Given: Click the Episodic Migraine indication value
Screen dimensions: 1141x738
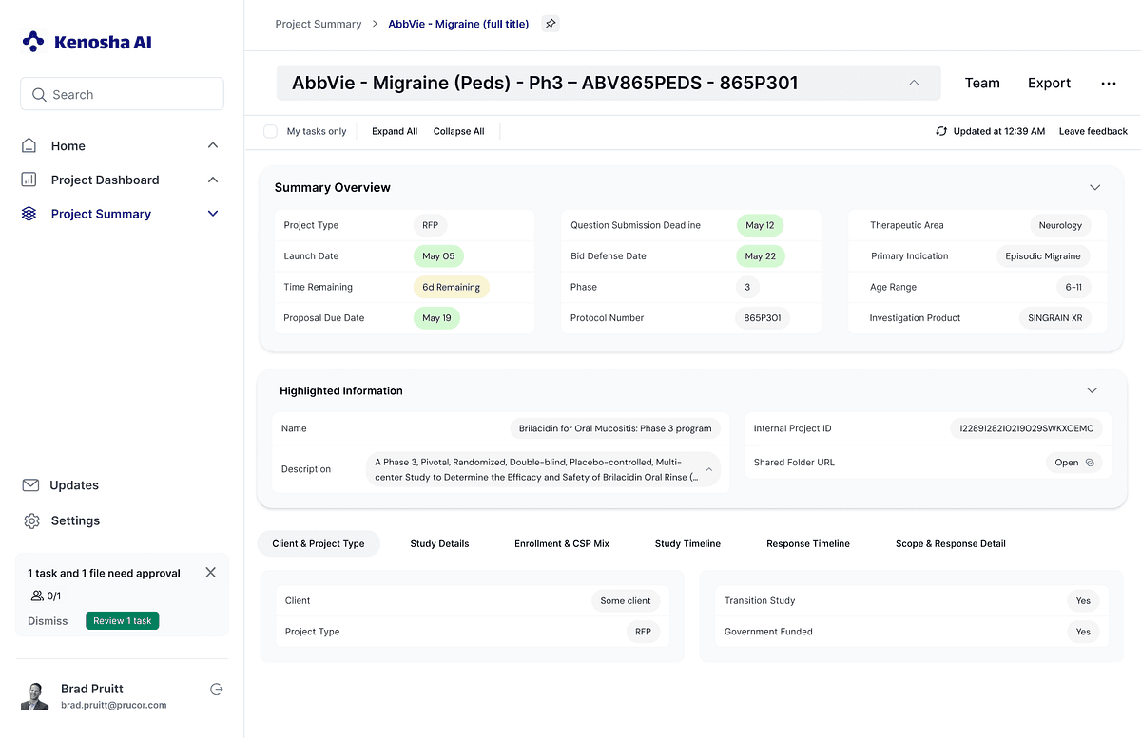Looking at the screenshot, I should tap(1043, 256).
